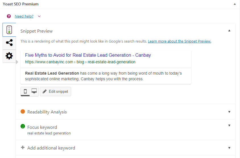Click the pencil icon on Edit snippet

(x=45, y=91)
